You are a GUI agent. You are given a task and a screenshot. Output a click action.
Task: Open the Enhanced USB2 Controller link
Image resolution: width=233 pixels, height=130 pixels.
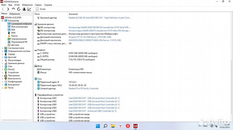coord(93,111)
